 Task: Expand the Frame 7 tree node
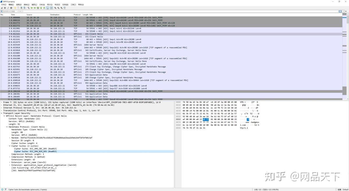point(1,102)
